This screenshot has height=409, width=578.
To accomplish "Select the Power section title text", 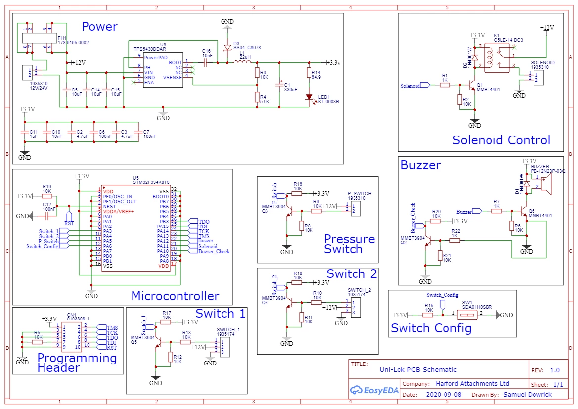I will [x=99, y=27].
